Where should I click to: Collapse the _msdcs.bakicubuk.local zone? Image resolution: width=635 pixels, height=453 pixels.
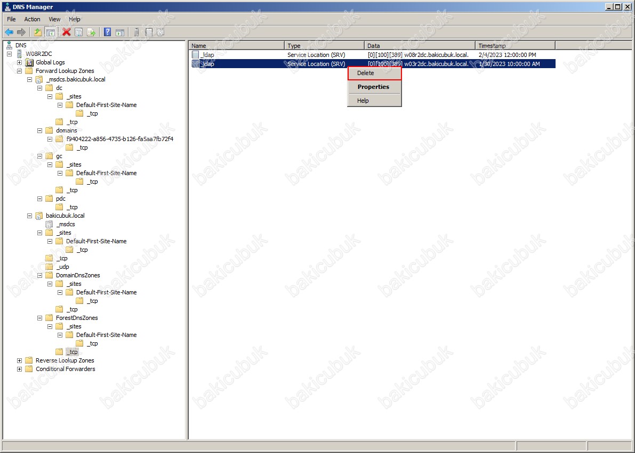(29, 79)
